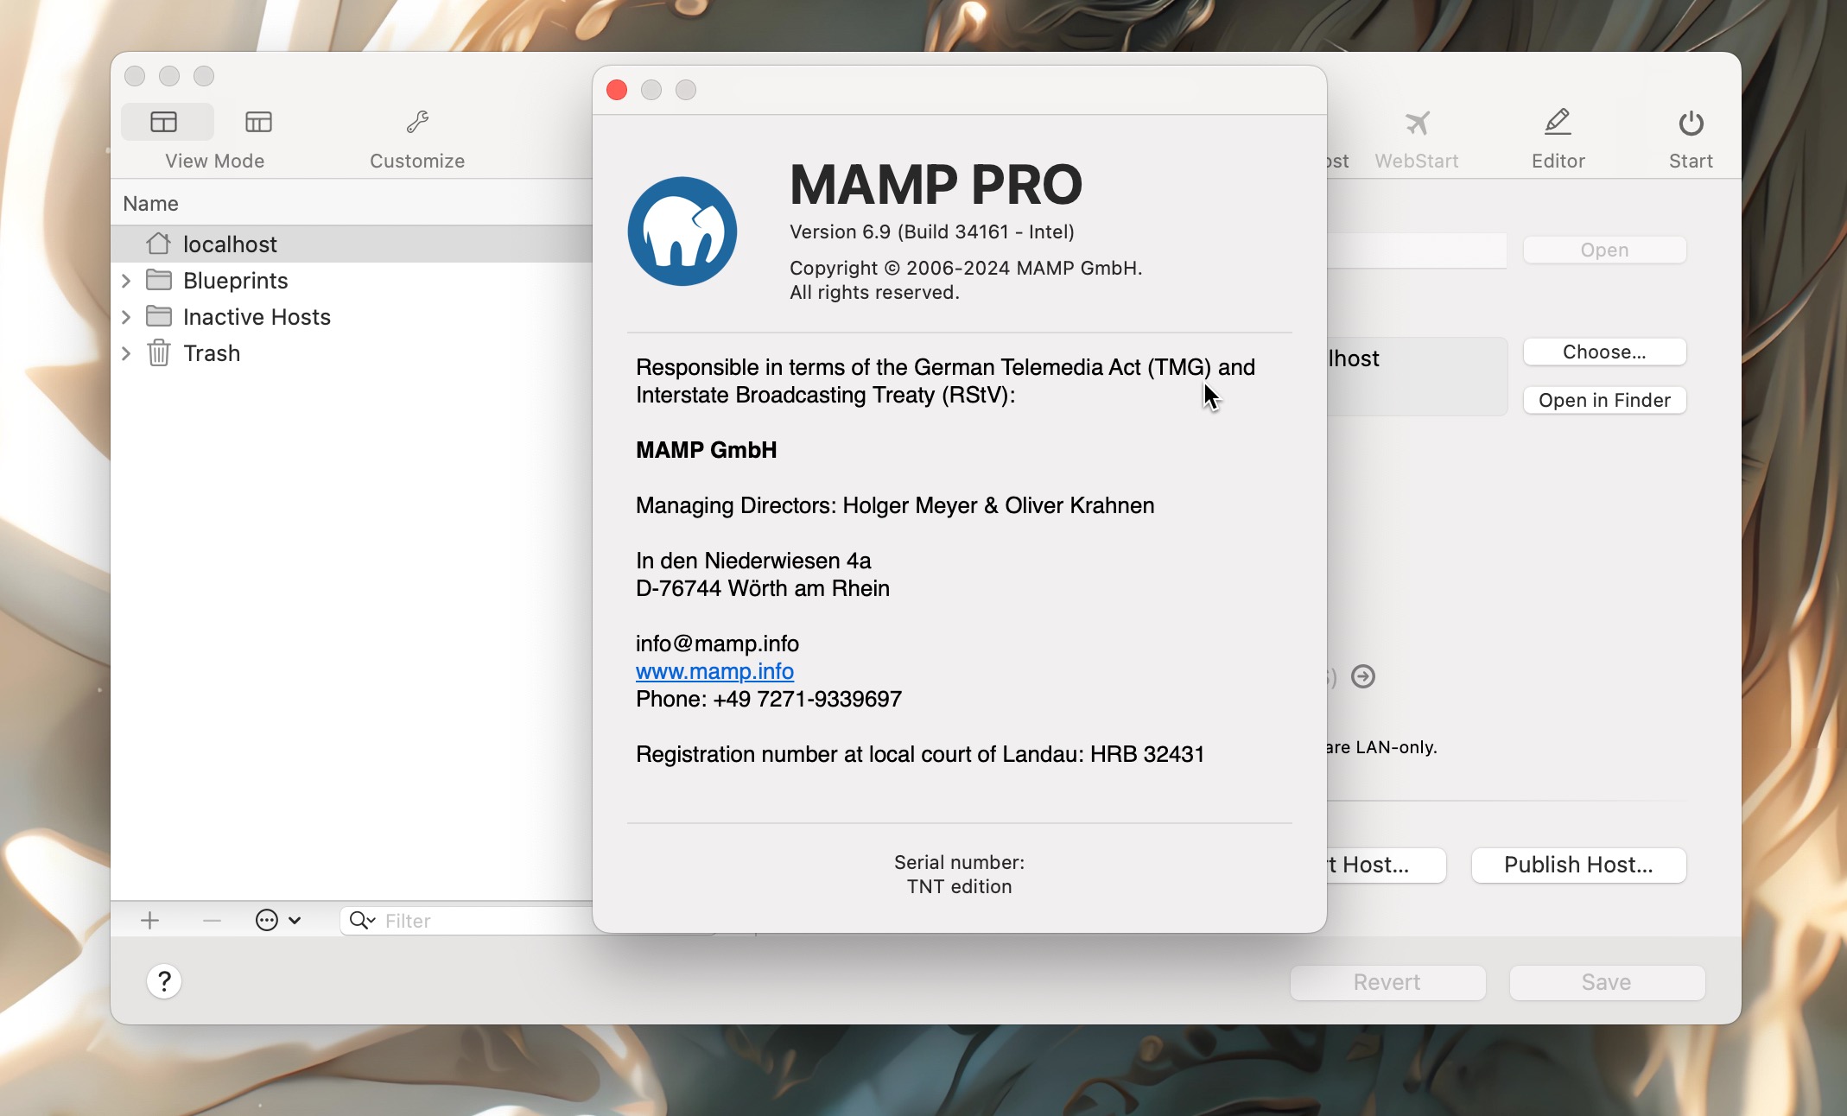This screenshot has width=1847, height=1116.
Task: Click the WebStart airplane icon
Action: click(1417, 124)
